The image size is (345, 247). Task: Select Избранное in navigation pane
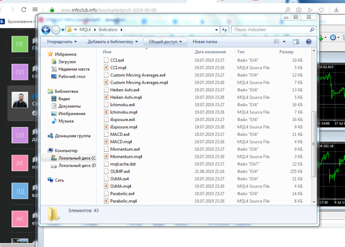coord(65,54)
